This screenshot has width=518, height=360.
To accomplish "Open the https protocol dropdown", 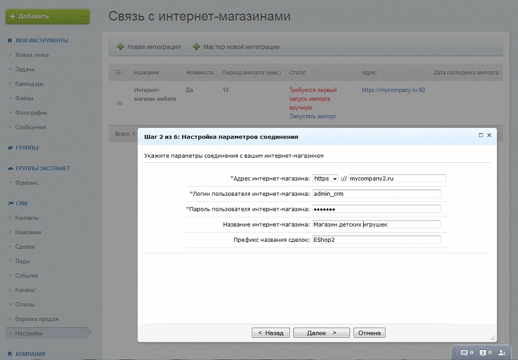I will (325, 178).
